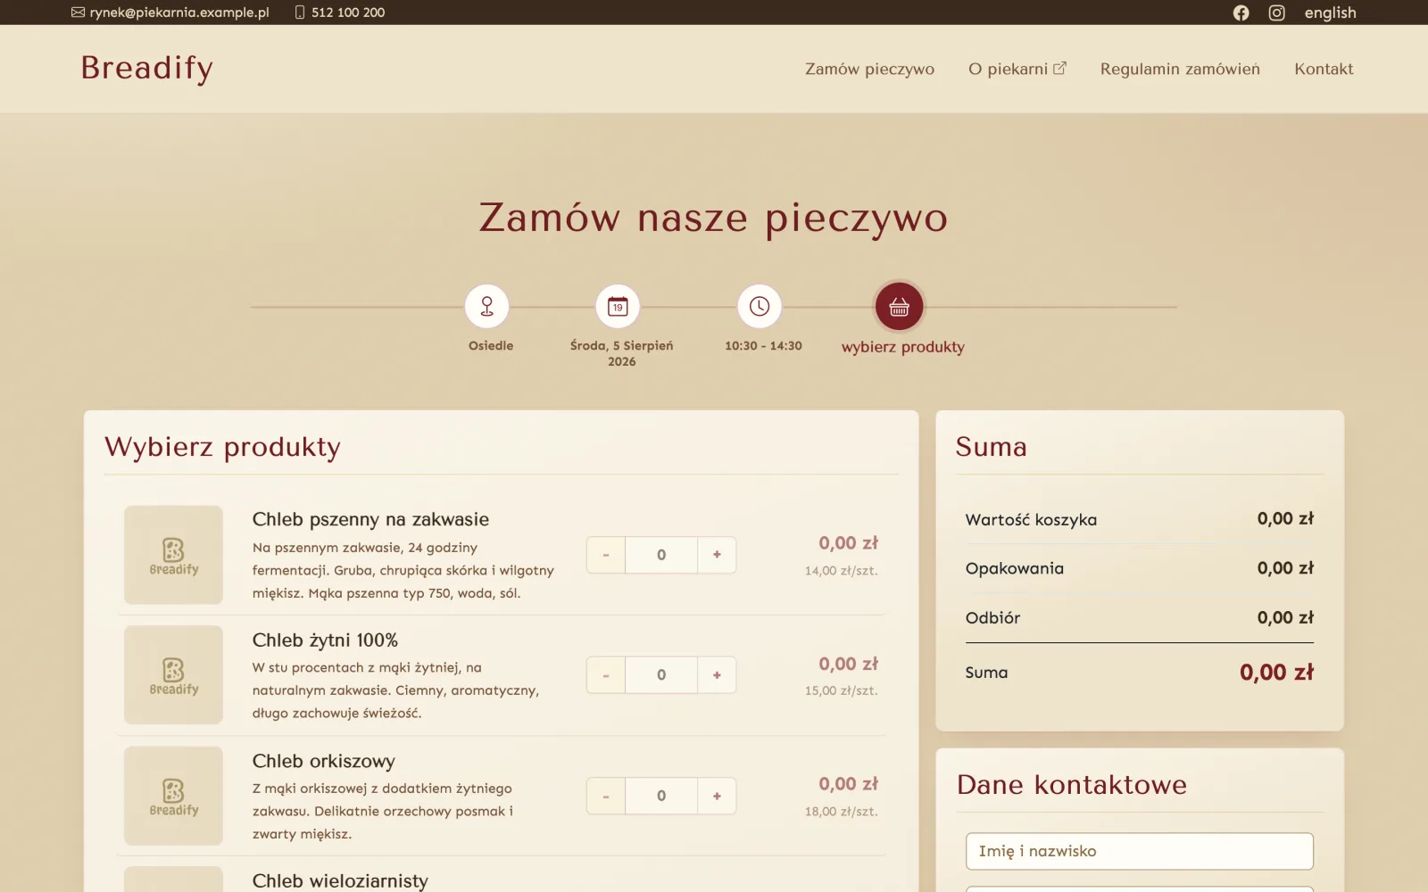Viewport: 1428px width, 892px height.
Task: Click product title Chleb orkiszowy
Action: pyautogui.click(x=323, y=761)
